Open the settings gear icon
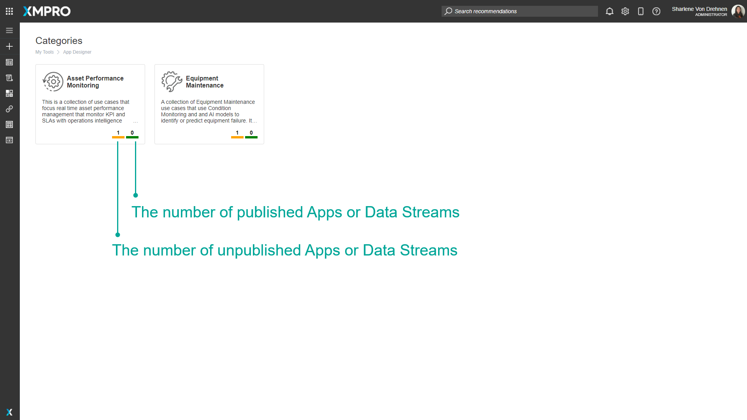This screenshot has width=747, height=420. click(625, 11)
